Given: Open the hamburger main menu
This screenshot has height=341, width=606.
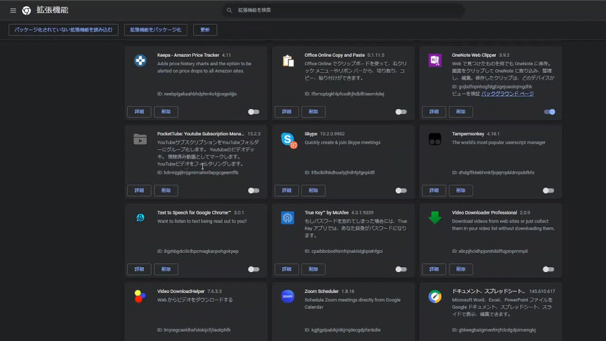Looking at the screenshot, I should 13,11.
